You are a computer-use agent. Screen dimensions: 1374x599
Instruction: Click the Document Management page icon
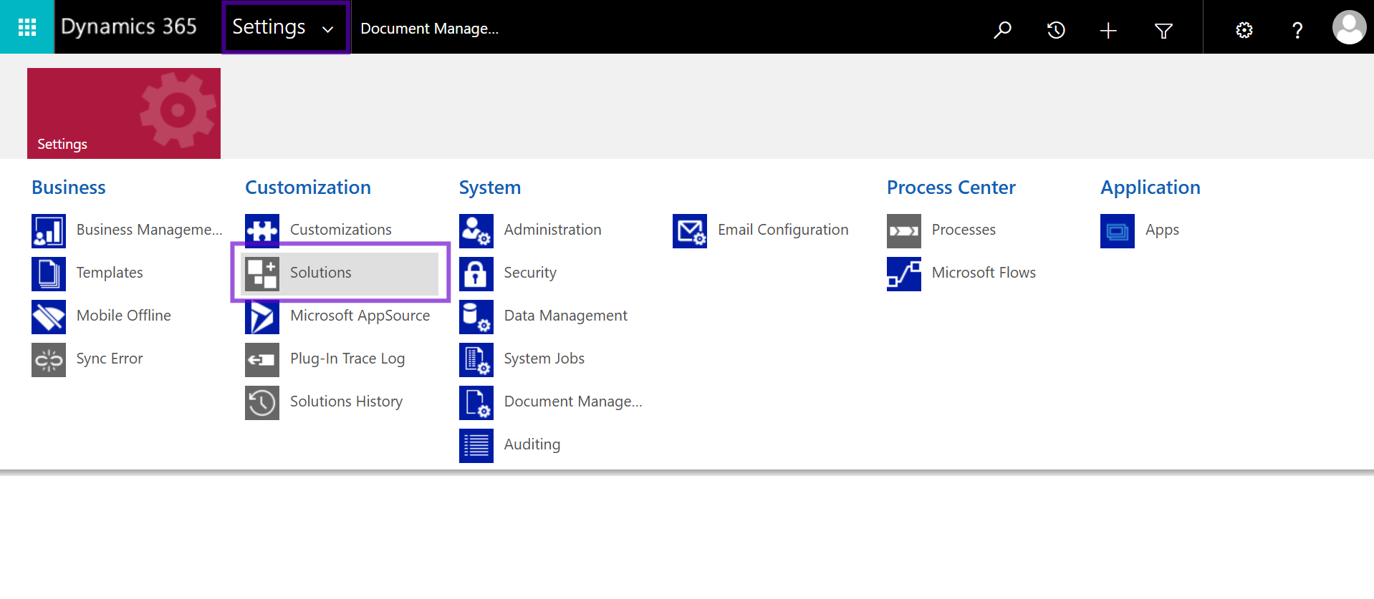click(476, 402)
